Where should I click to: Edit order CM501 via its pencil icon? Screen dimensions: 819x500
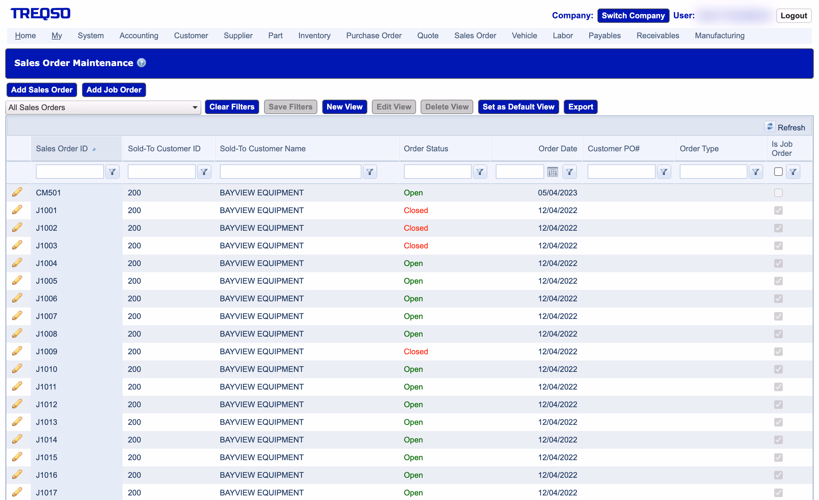coord(17,192)
